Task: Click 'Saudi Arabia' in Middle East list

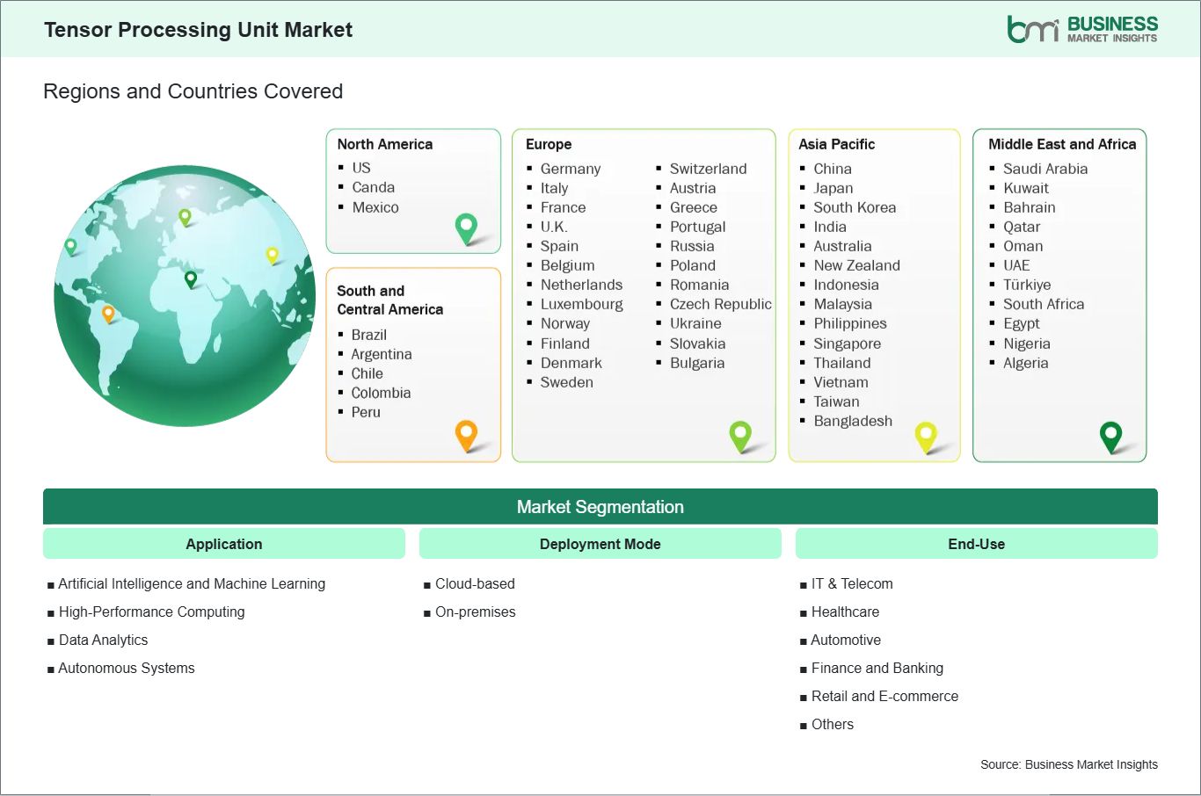Action: tap(1045, 169)
